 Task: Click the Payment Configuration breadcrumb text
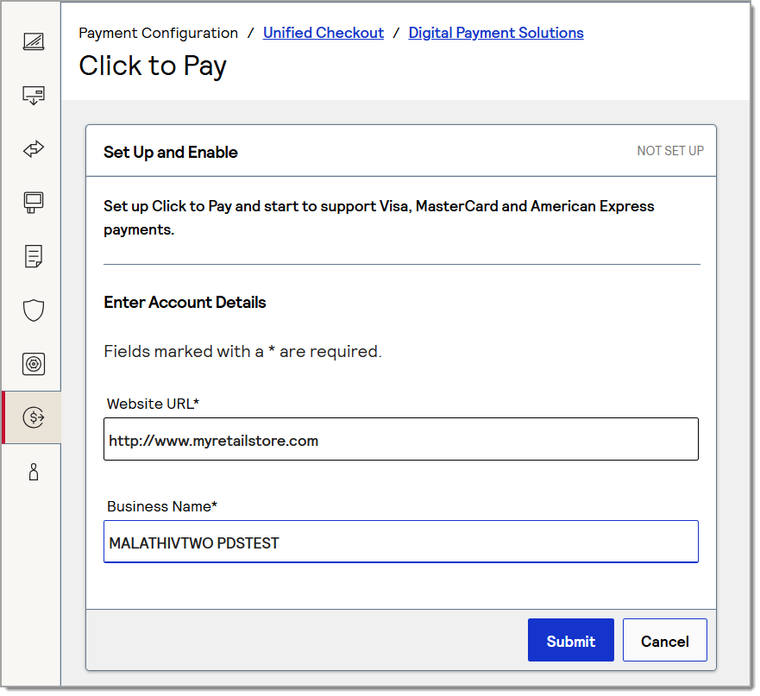tap(158, 33)
